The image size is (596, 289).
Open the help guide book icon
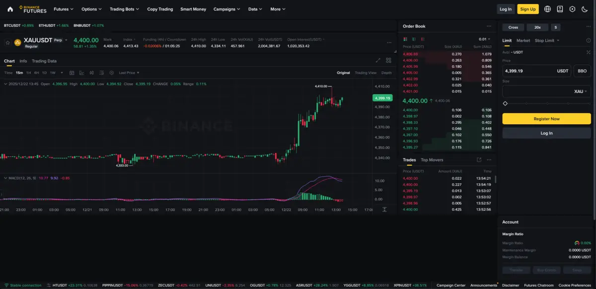point(560,9)
